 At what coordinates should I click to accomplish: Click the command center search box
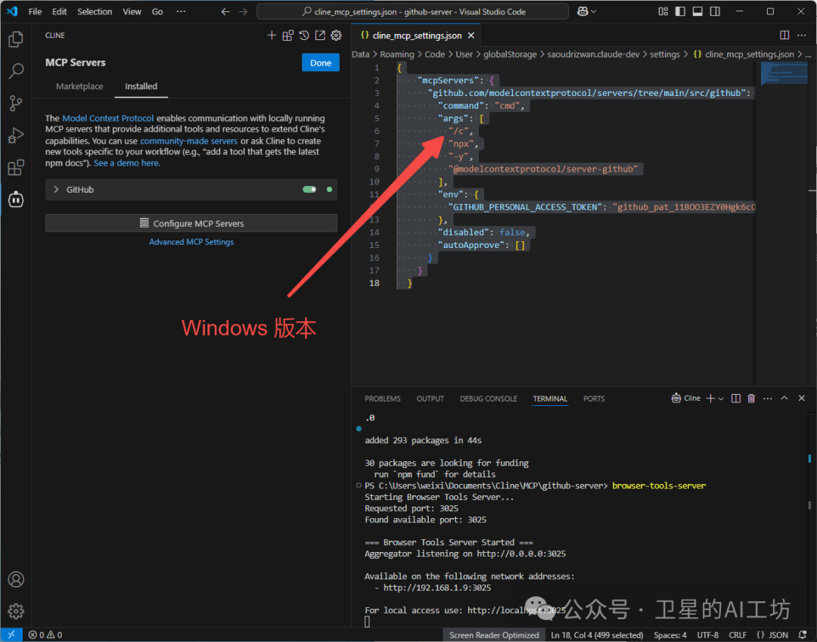pyautogui.click(x=413, y=11)
